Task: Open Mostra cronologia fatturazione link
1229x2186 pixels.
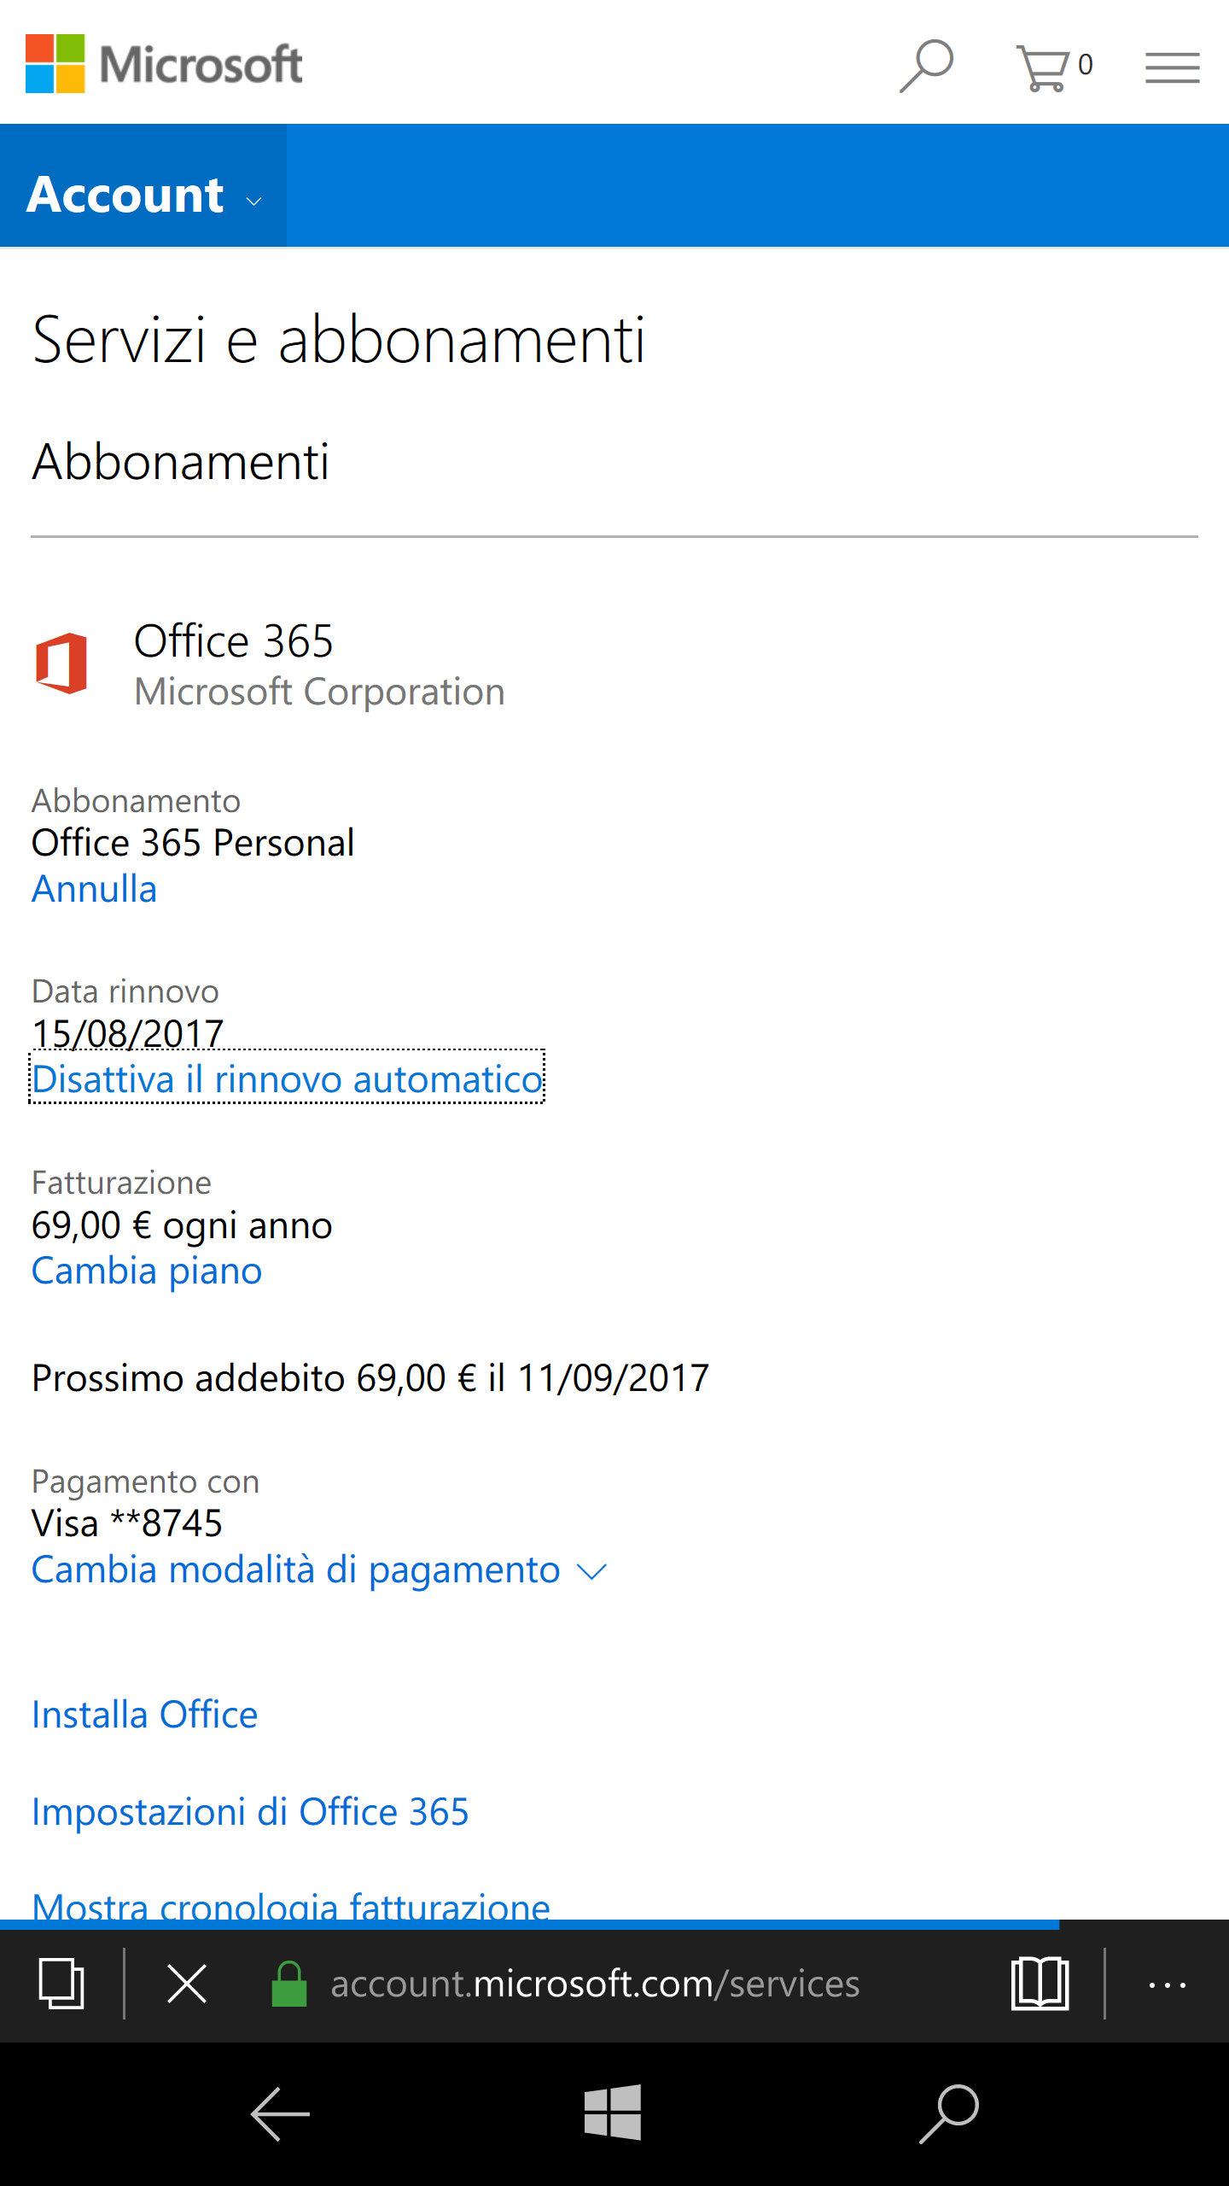Action: pos(291,1906)
